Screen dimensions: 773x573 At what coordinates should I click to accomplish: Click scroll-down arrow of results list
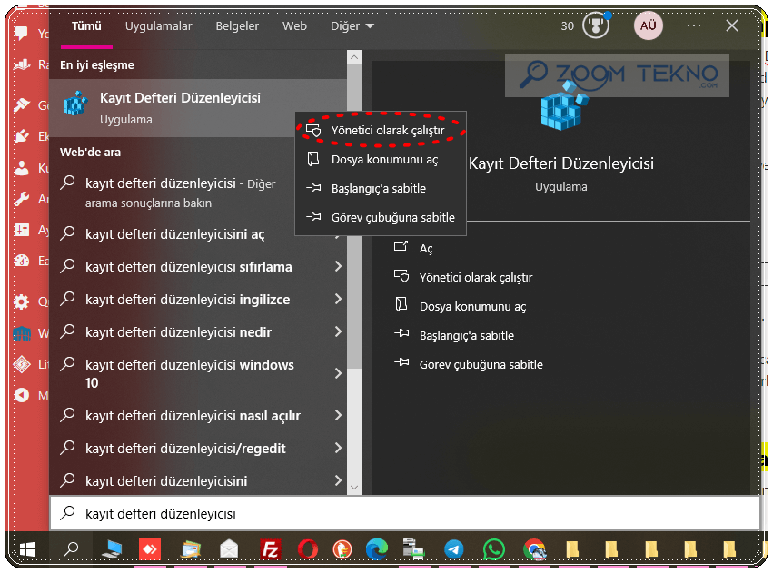tap(354, 488)
